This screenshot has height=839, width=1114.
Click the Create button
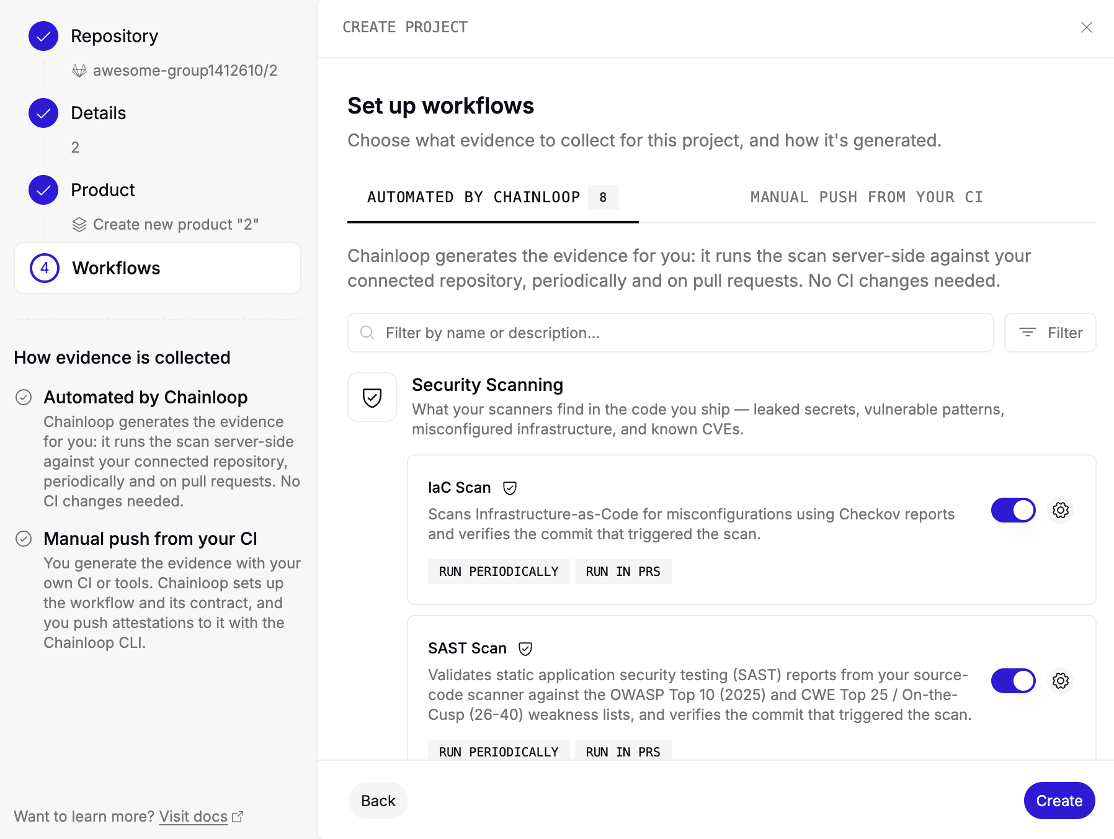click(1059, 801)
